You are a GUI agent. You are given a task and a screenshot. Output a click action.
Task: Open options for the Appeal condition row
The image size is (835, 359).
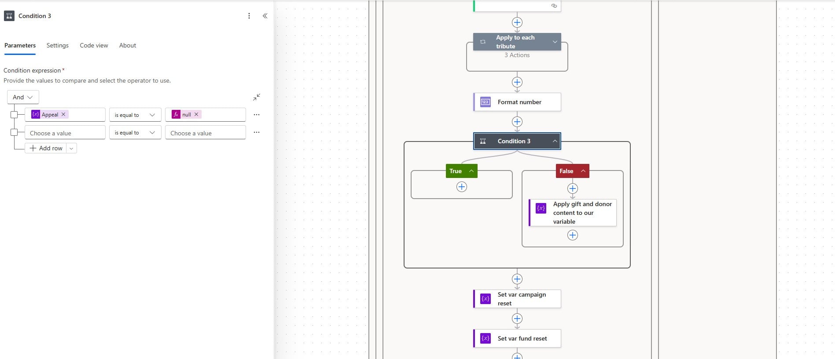[257, 115]
